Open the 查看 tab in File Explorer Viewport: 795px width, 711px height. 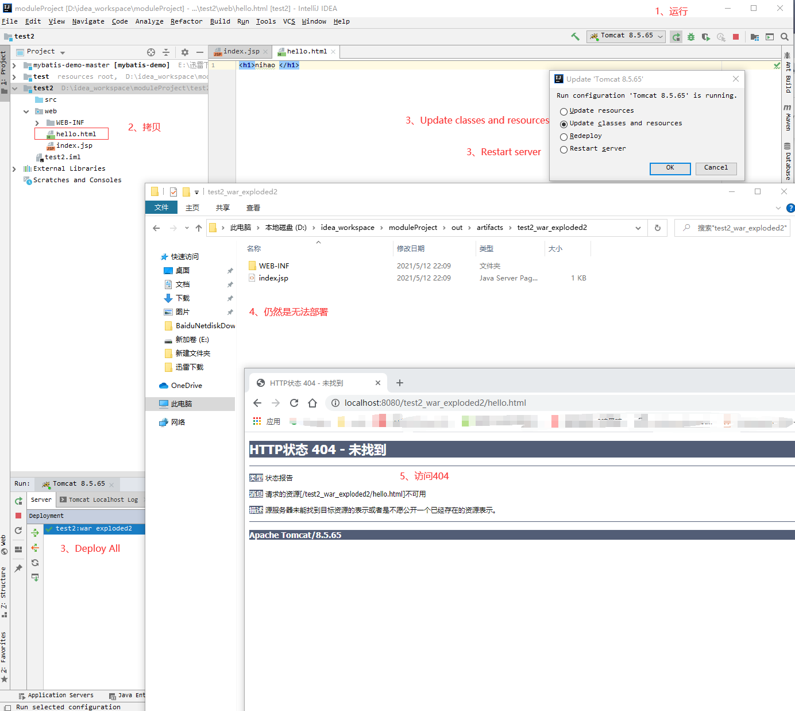(253, 208)
